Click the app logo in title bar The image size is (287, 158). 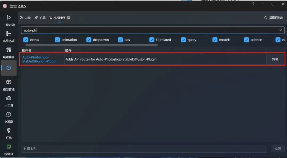pyautogui.click(x=5, y=6)
